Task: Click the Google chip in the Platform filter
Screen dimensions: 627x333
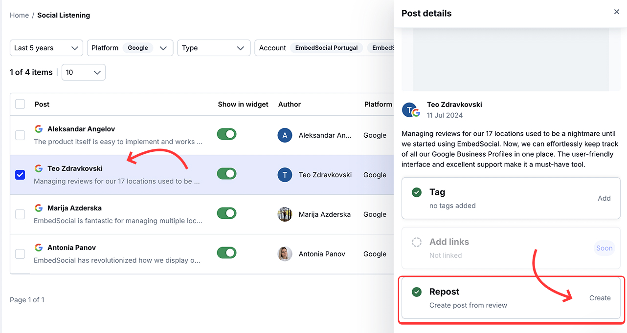Action: click(137, 48)
